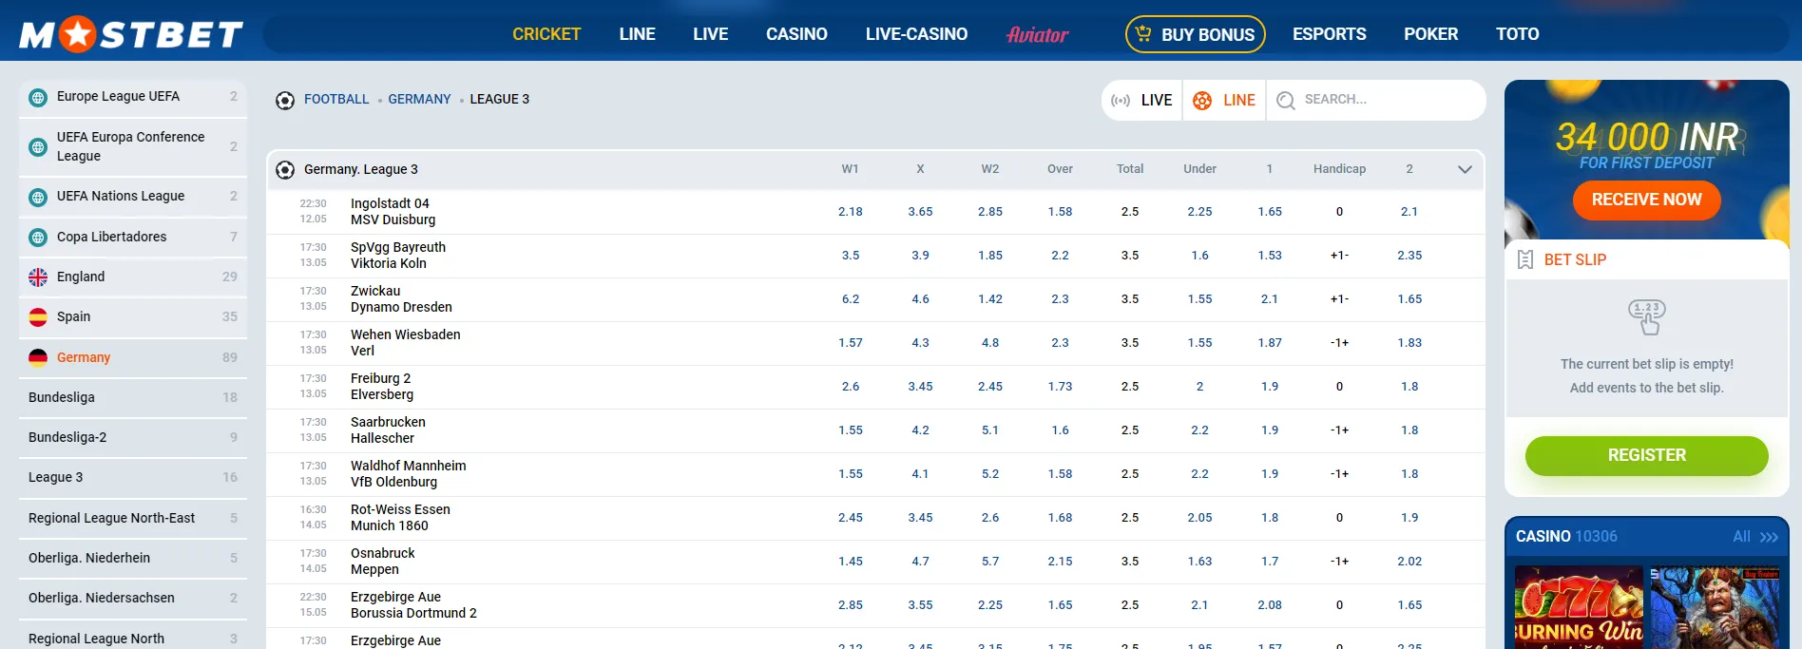
Task: Open the Line menu in the top navigation
Action: coord(637,34)
